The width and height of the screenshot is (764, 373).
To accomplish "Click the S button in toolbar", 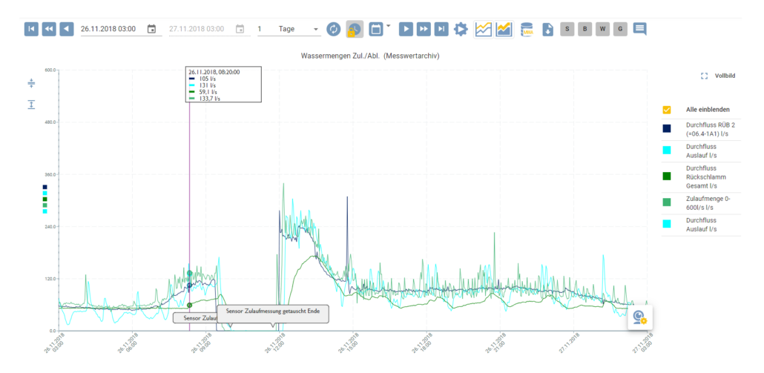I will (x=567, y=29).
